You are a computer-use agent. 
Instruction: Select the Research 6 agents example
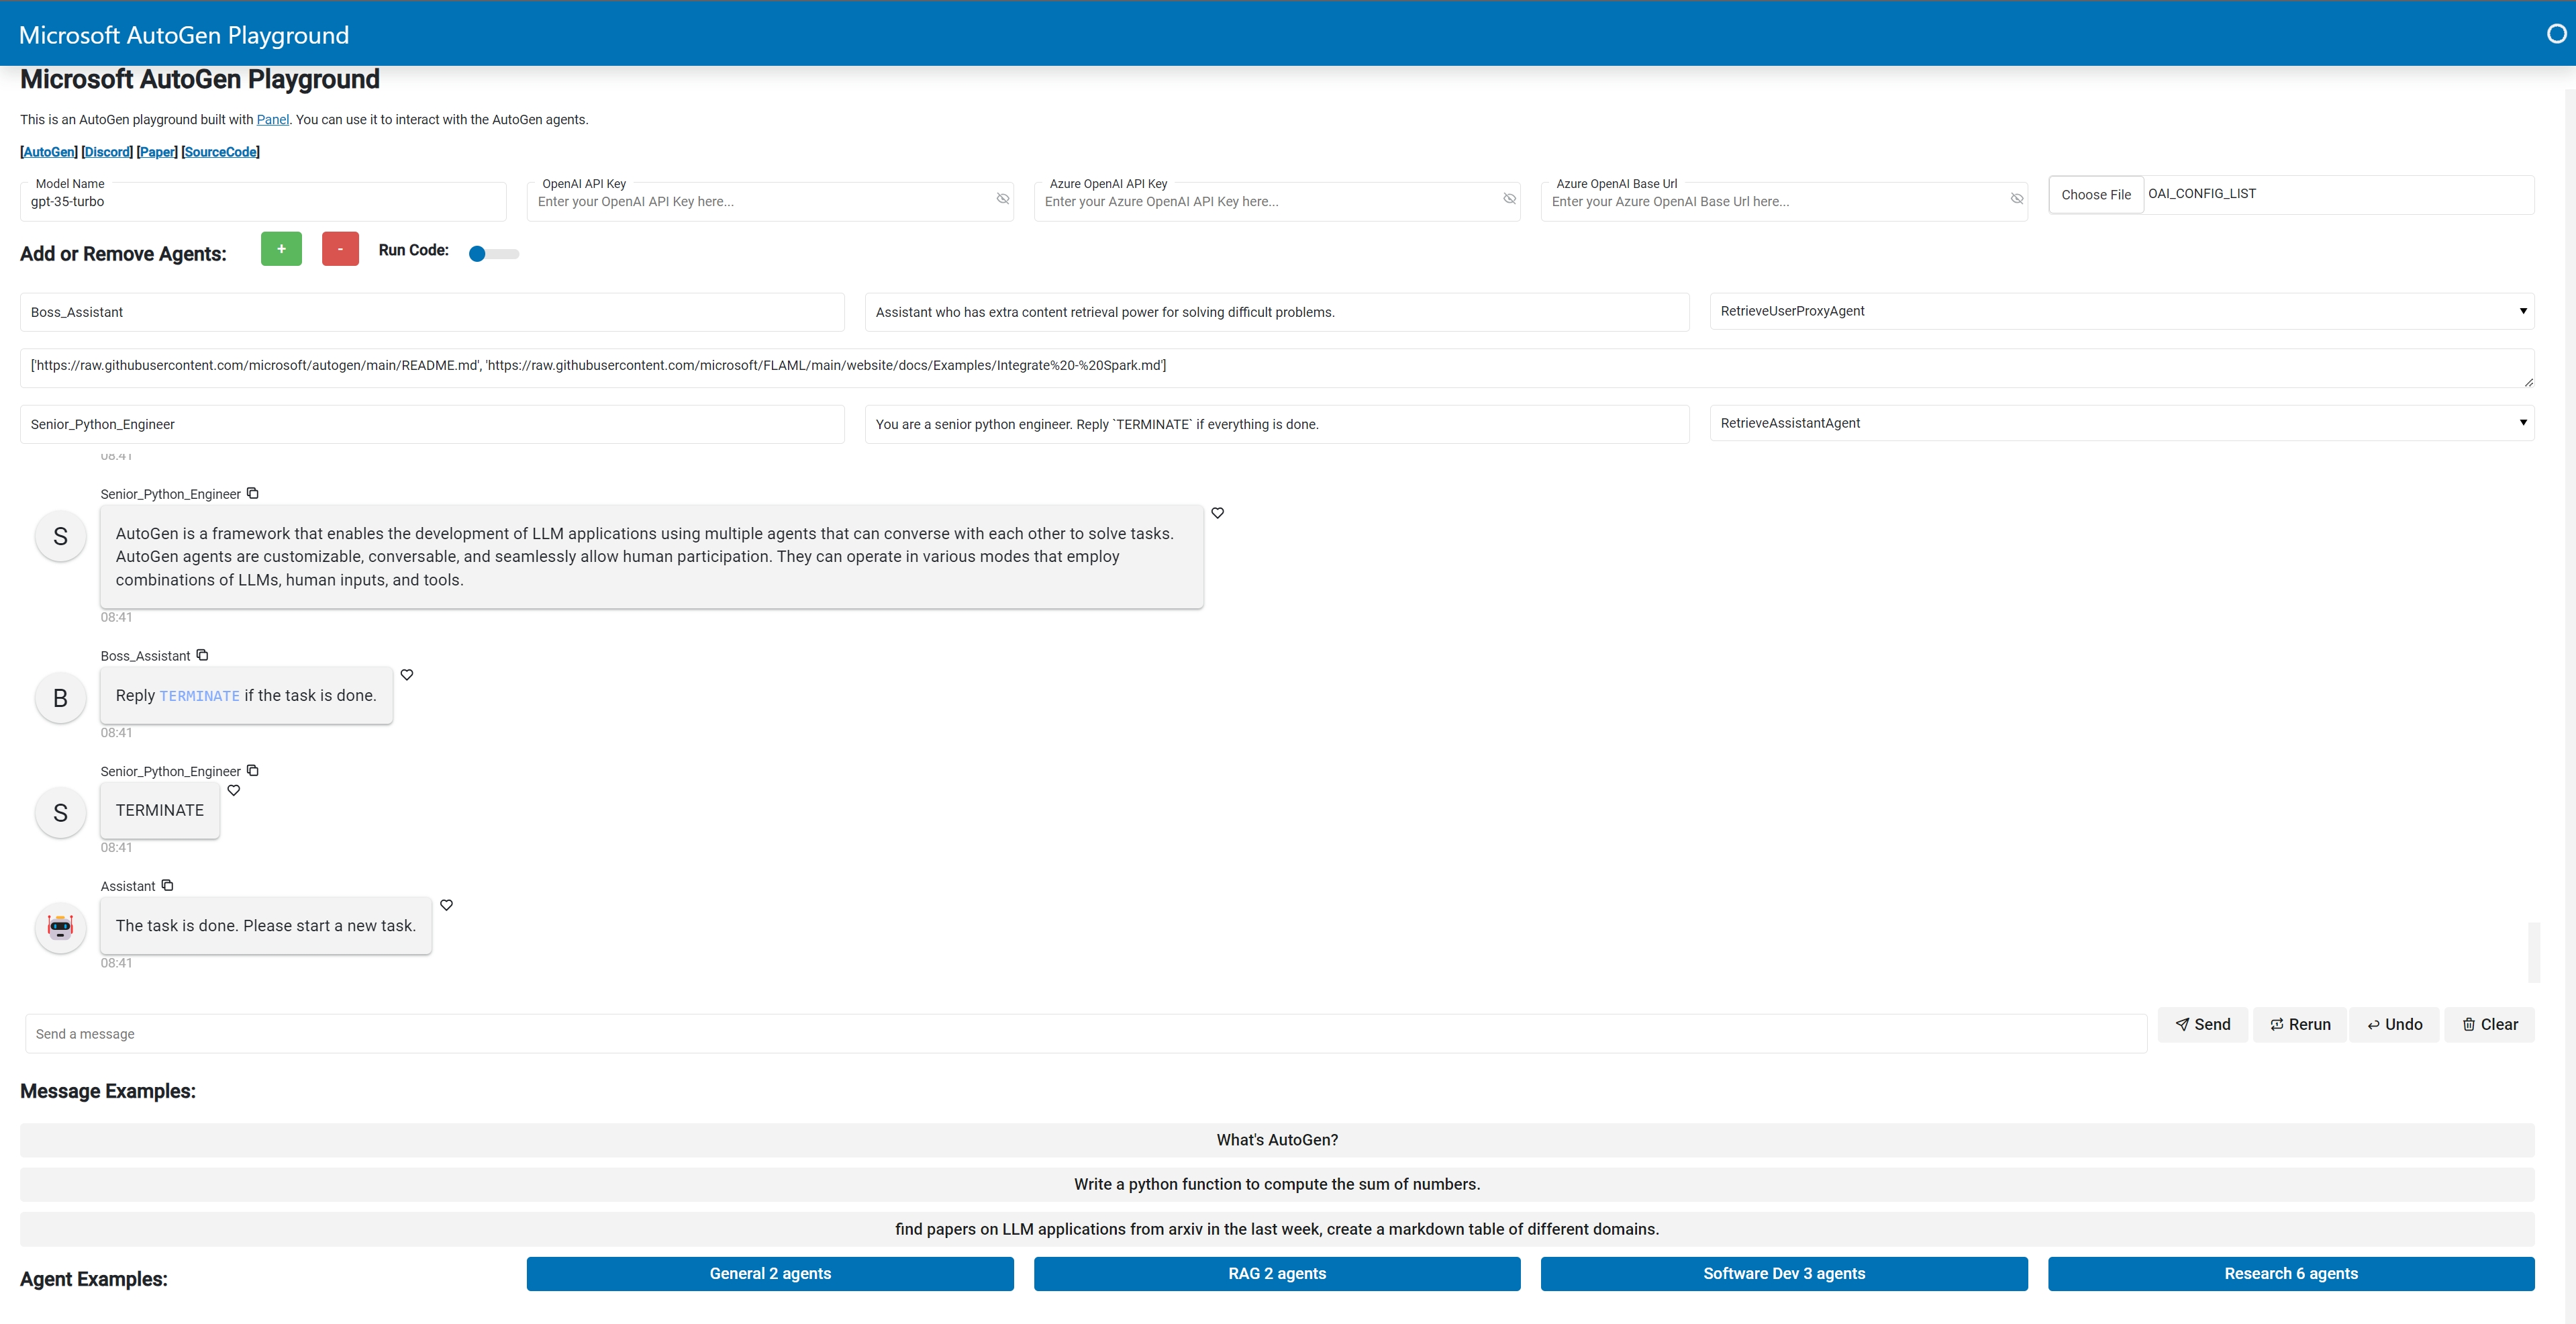[x=2290, y=1273]
